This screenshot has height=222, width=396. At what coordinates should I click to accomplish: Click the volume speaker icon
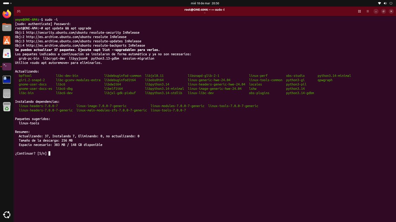(x=385, y=3)
